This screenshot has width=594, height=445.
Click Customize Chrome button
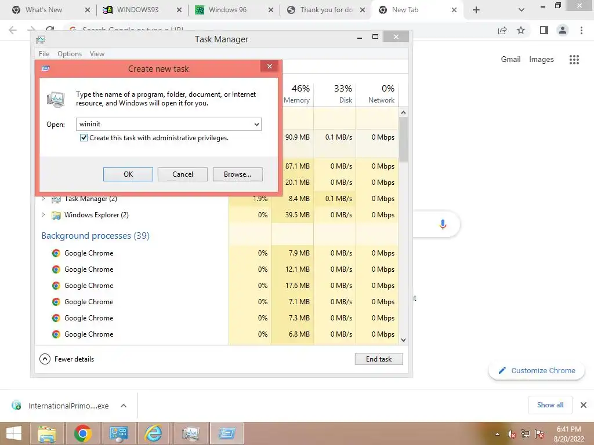coord(537,370)
